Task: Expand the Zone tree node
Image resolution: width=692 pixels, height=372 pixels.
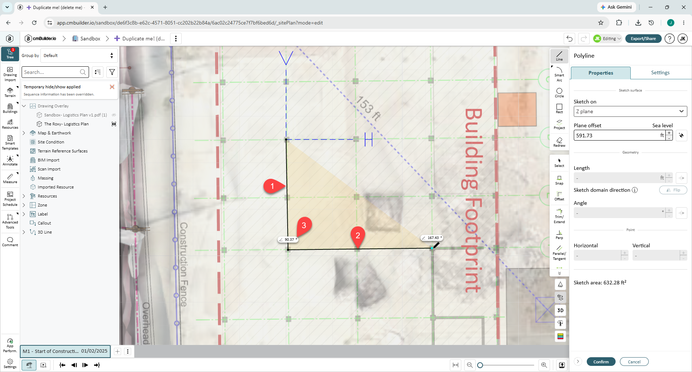Action: (24, 205)
